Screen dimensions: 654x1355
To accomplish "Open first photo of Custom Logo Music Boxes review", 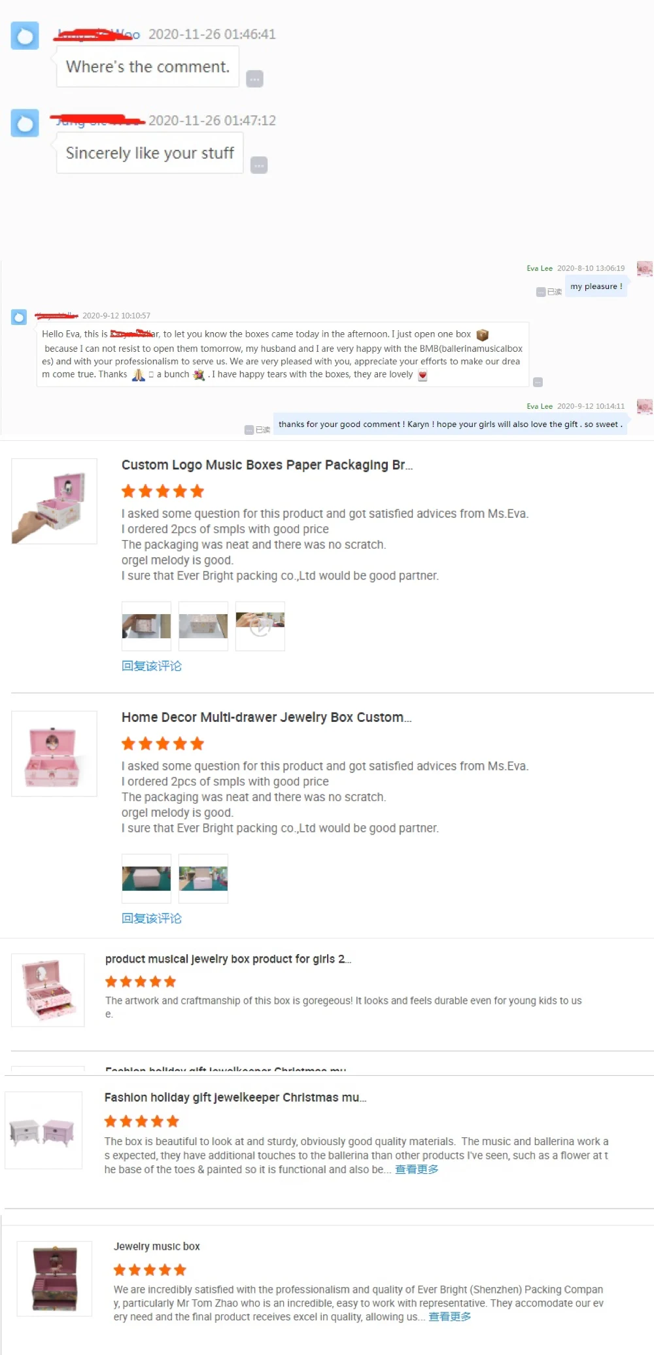I will (x=146, y=626).
